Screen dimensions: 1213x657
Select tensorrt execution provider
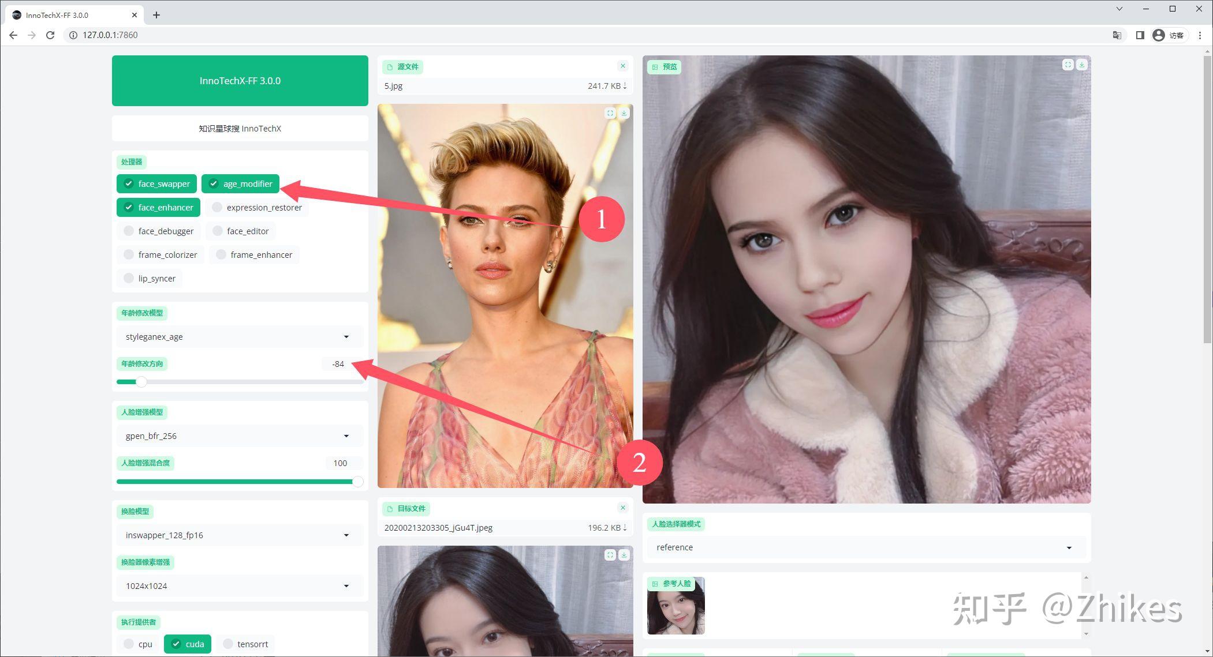pos(245,644)
